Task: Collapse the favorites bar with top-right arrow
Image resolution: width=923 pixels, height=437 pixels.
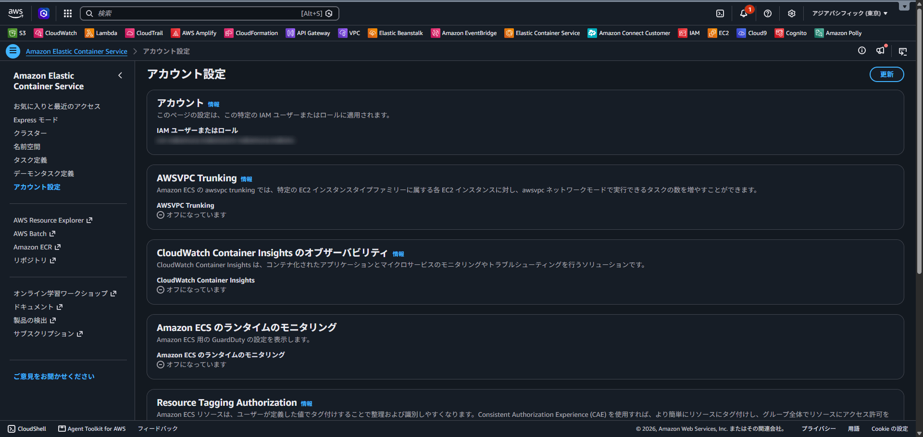Action: pyautogui.click(x=904, y=7)
